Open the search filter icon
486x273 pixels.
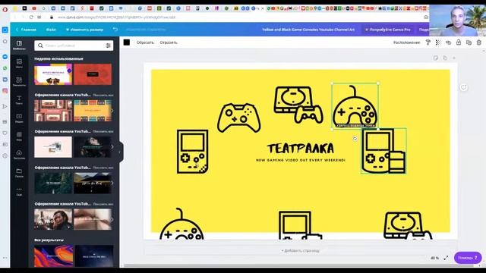(108, 45)
